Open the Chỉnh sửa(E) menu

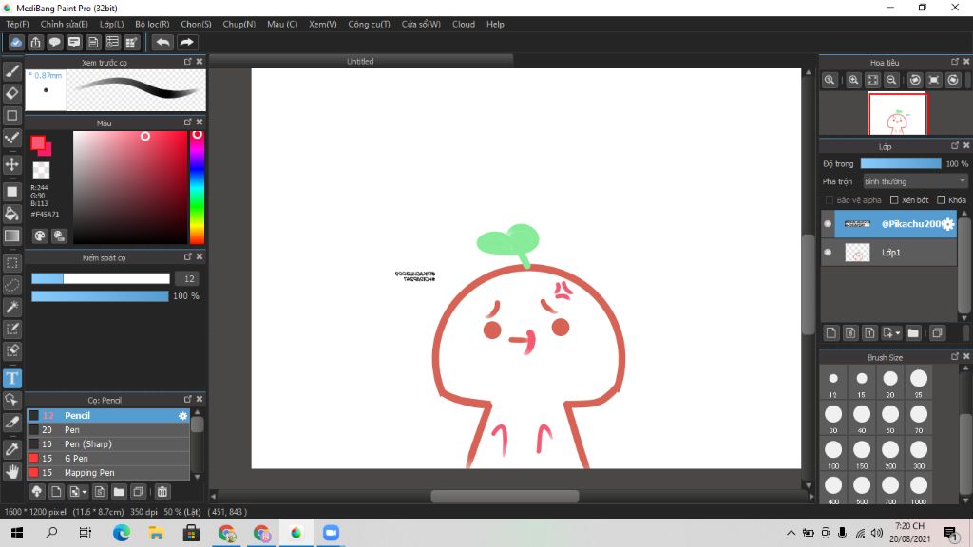pyautogui.click(x=64, y=24)
